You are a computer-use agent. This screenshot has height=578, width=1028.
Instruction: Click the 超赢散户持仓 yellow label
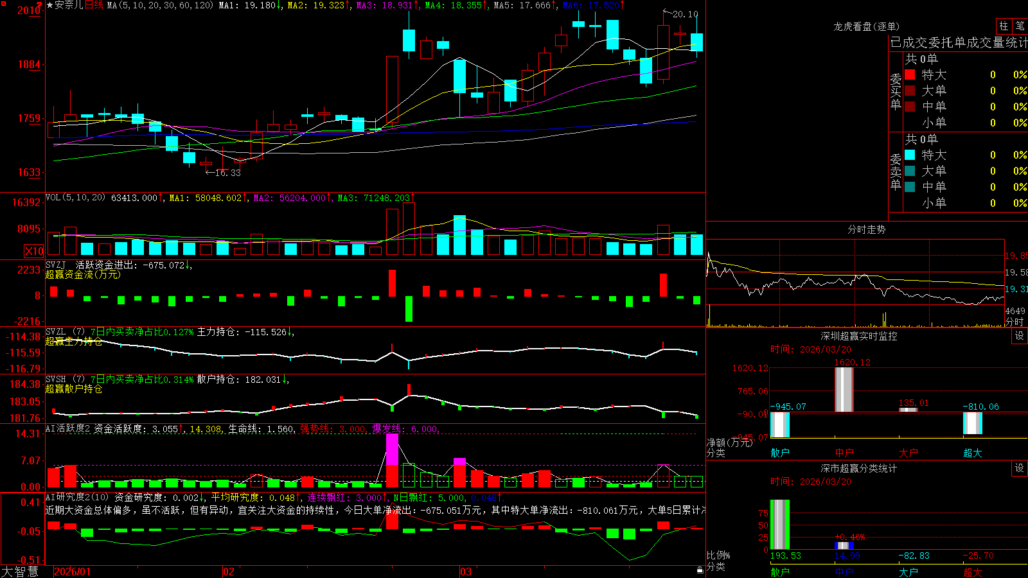(x=74, y=389)
